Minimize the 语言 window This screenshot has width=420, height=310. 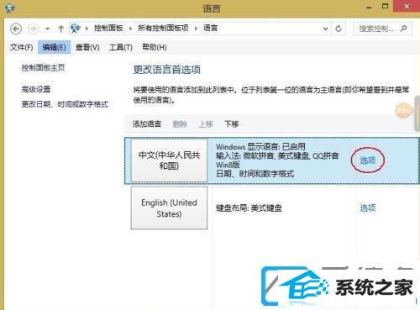tap(369, 7)
